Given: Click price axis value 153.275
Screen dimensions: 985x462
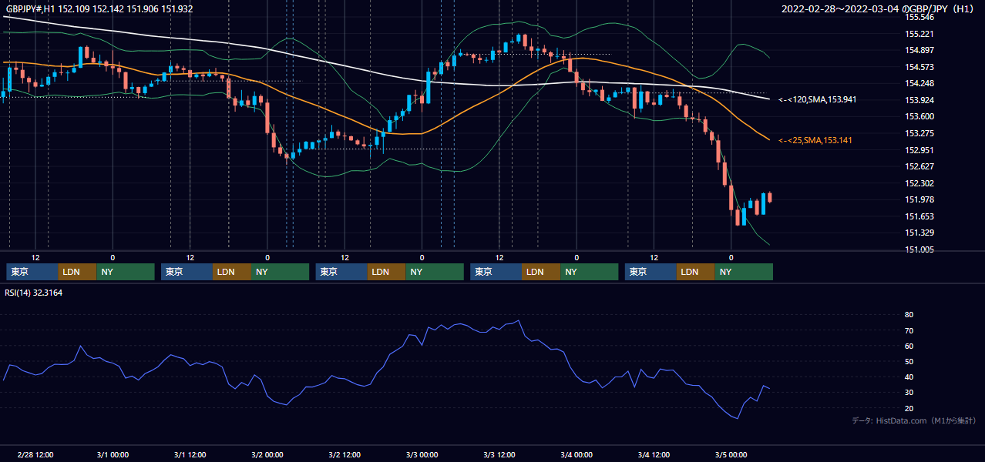Looking at the screenshot, I should coord(919,133).
